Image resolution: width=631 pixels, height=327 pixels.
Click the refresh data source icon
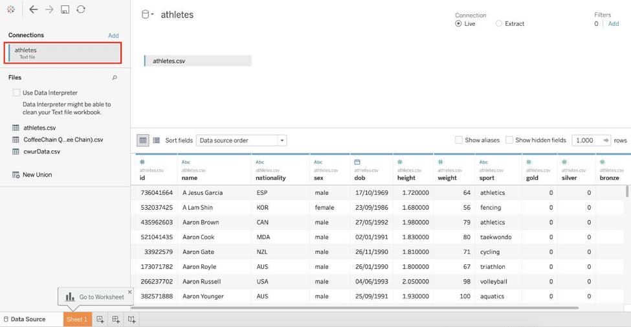[x=80, y=10]
